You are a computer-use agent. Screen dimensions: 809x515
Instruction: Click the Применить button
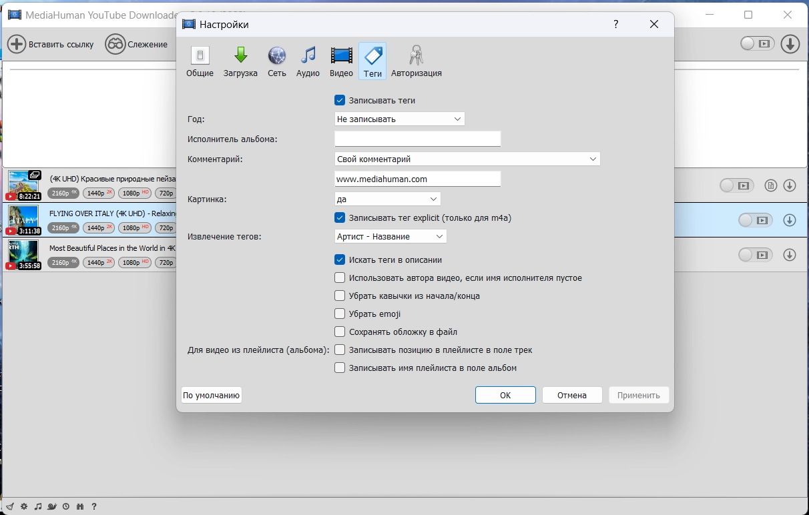639,395
